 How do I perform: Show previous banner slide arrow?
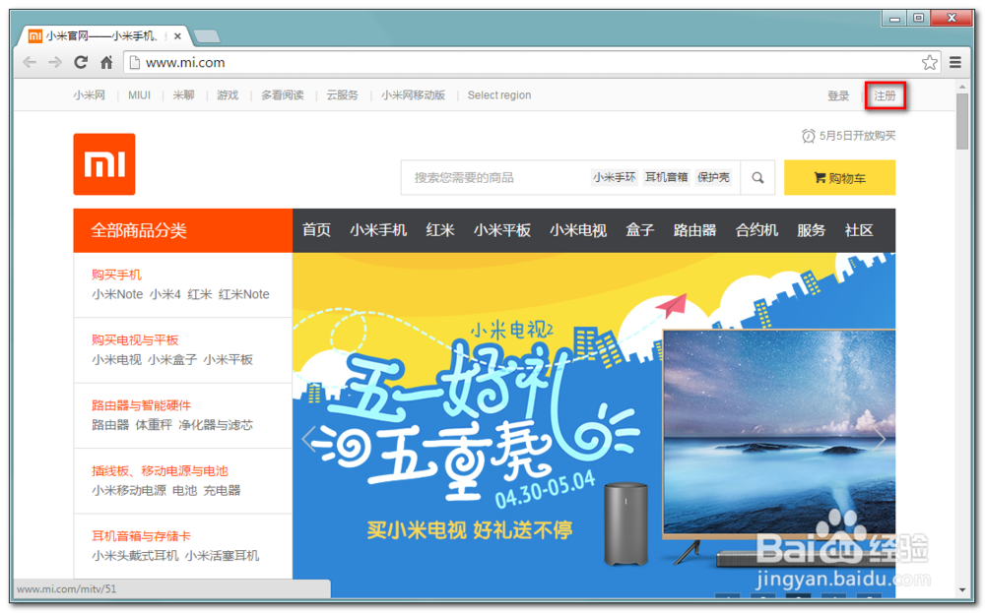[x=308, y=439]
